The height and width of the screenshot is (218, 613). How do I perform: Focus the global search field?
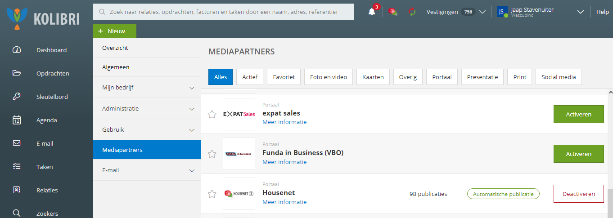click(223, 12)
